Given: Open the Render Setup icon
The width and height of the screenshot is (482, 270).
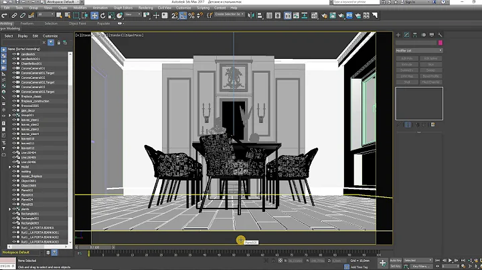Looking at the screenshot, I should tap(324, 15).
